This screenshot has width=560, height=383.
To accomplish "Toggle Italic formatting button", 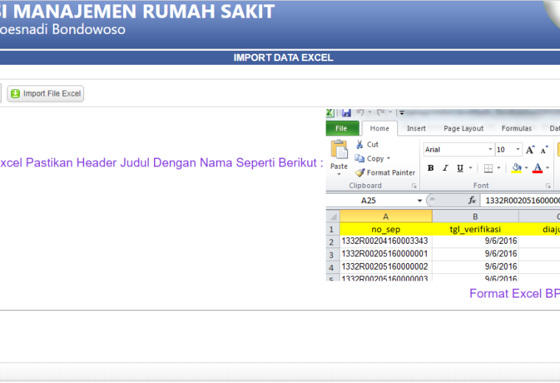I will 445,168.
